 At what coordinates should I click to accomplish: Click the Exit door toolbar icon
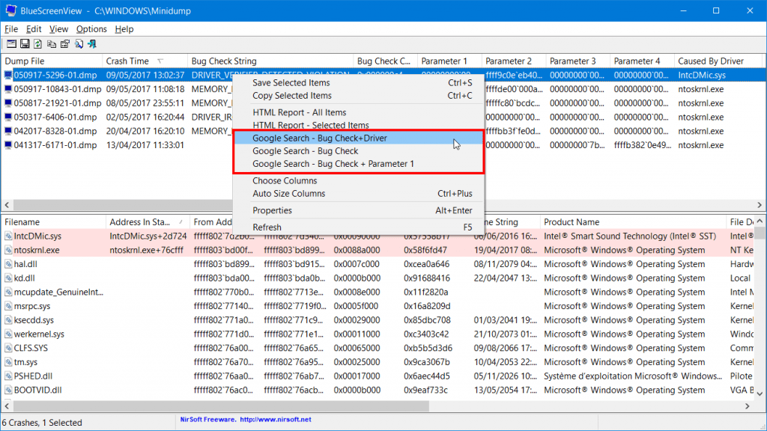point(92,44)
